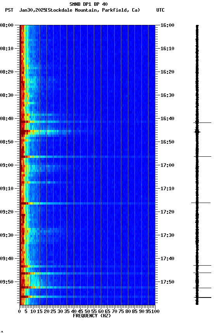Click the seismogram spike near 17:16 UTC

point(201,203)
